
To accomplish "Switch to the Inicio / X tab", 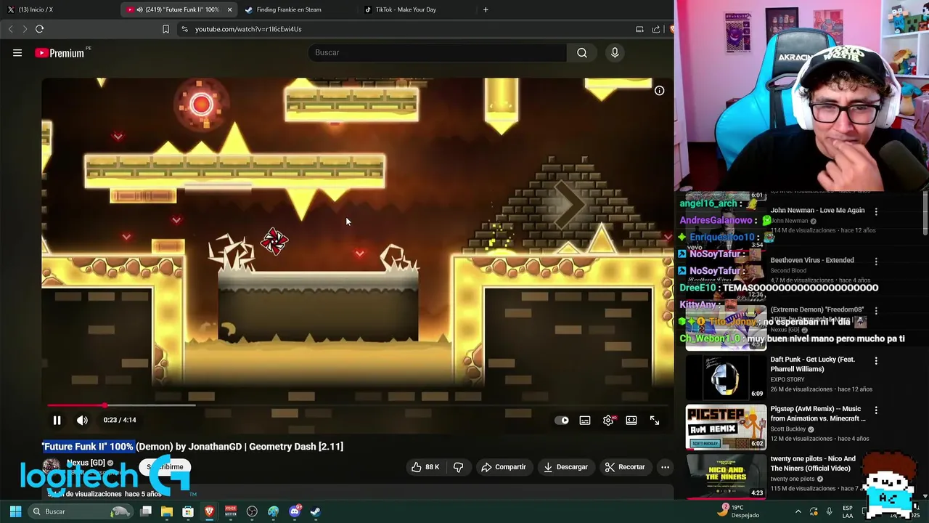I will coord(60,9).
